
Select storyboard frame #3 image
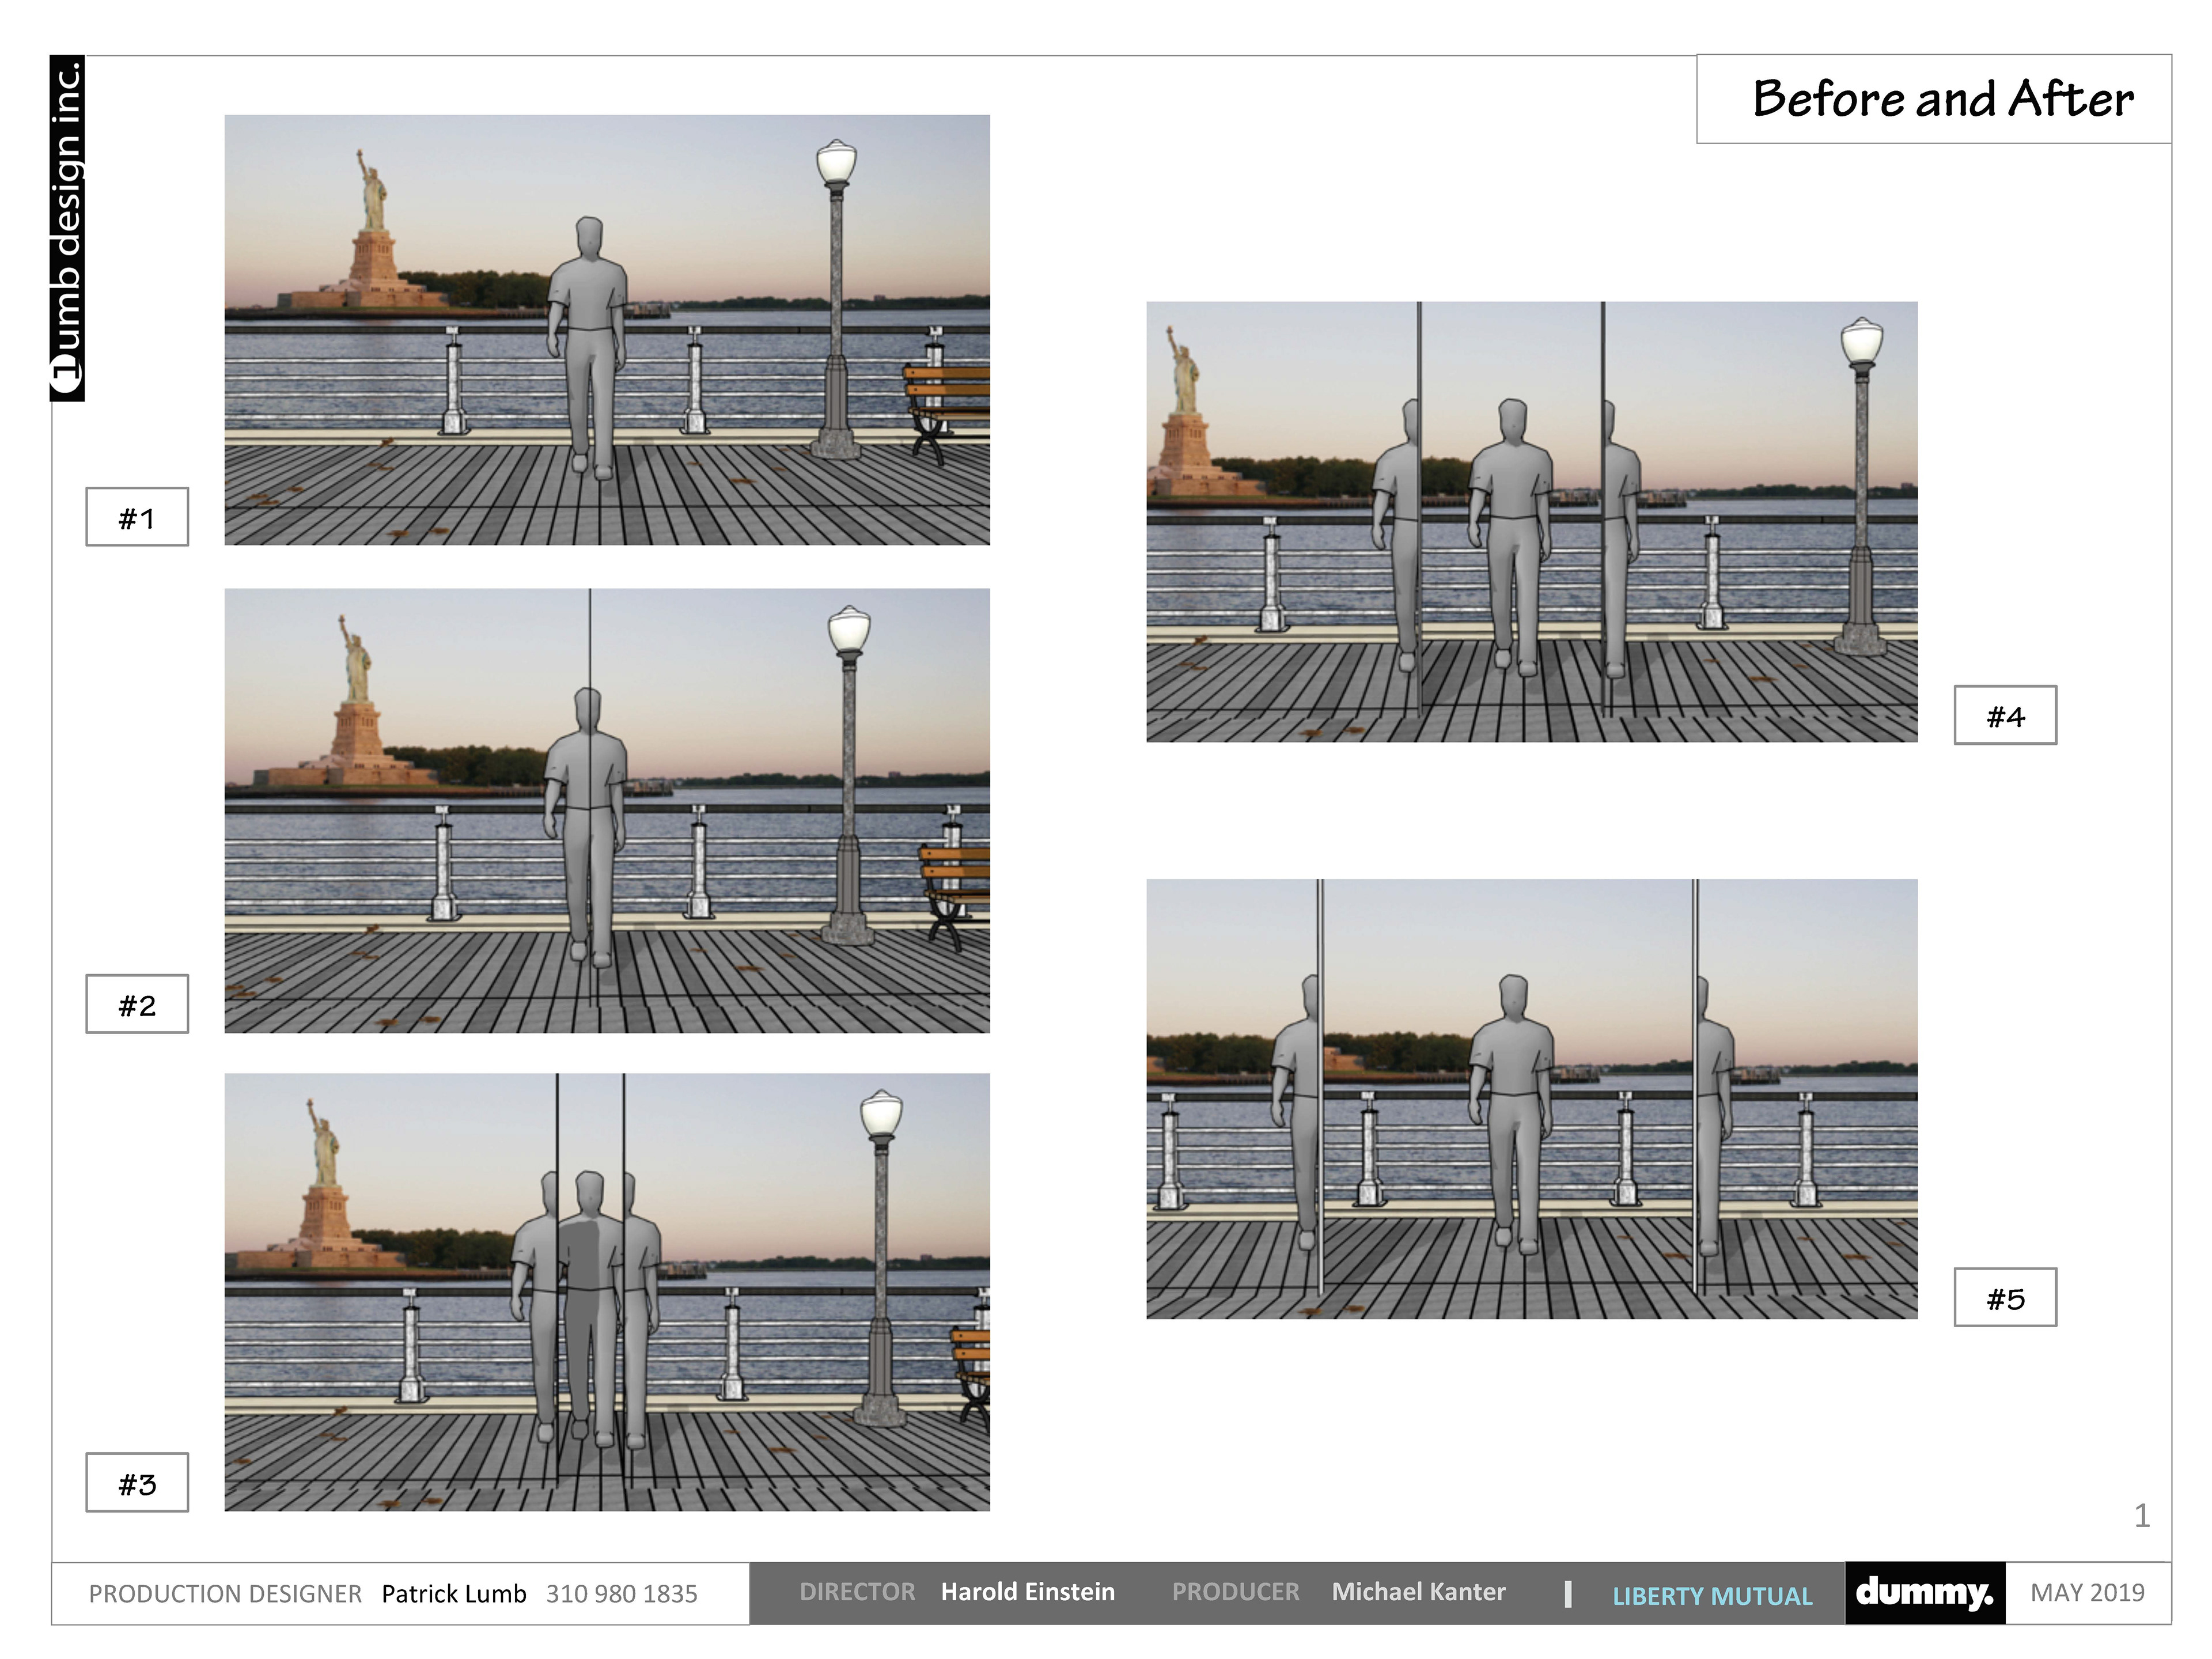pos(607,1292)
